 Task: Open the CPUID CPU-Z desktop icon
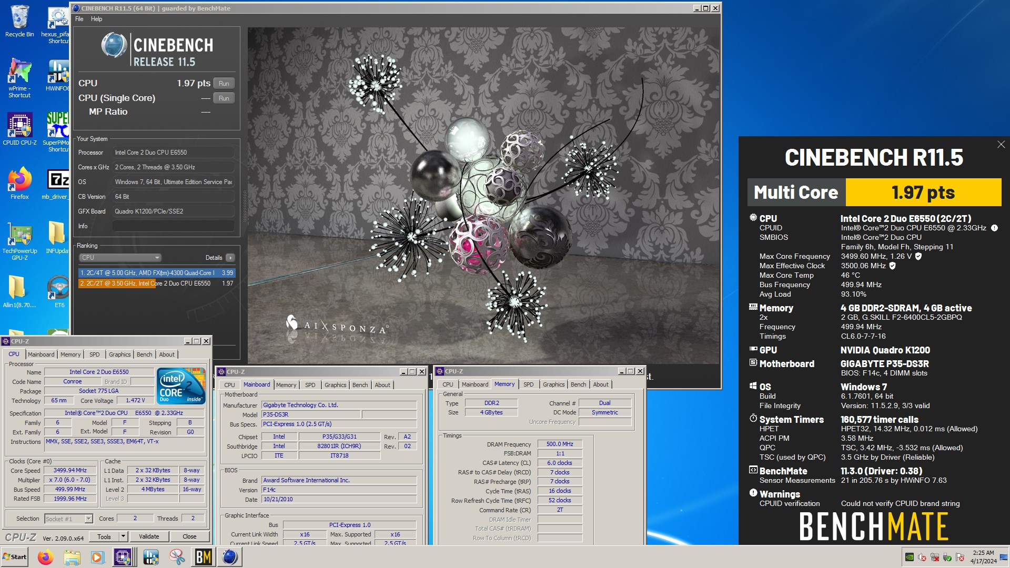tap(19, 129)
